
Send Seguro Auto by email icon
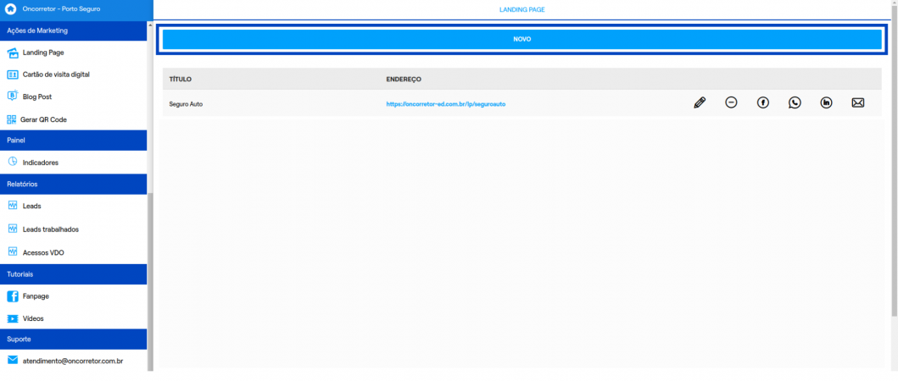coord(858,103)
